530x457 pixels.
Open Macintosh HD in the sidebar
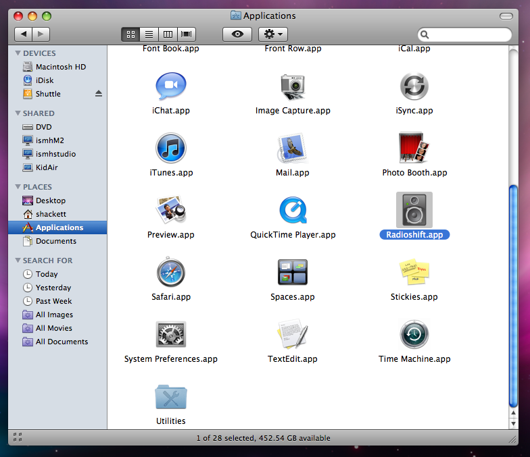coord(57,67)
